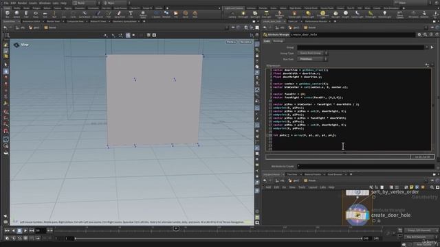This screenshot has height=247, width=440.
Task: Open the File menu
Action: click(6, 3)
